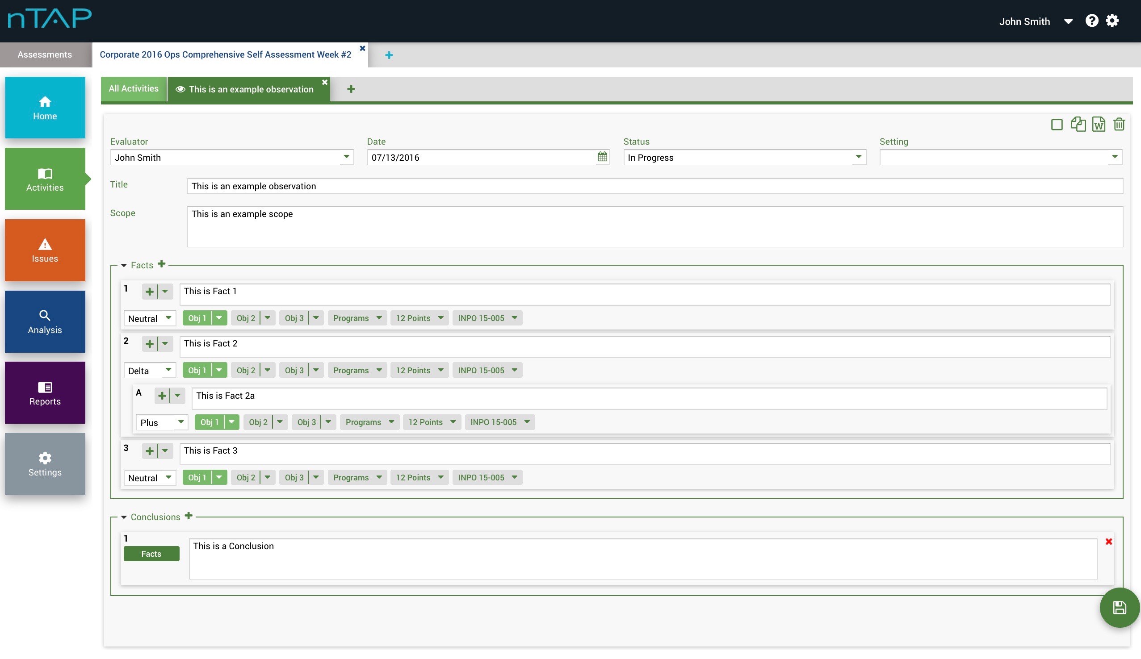Viewport: 1141px width, 659px height.
Task: Open the calendar date picker icon
Action: 602,157
